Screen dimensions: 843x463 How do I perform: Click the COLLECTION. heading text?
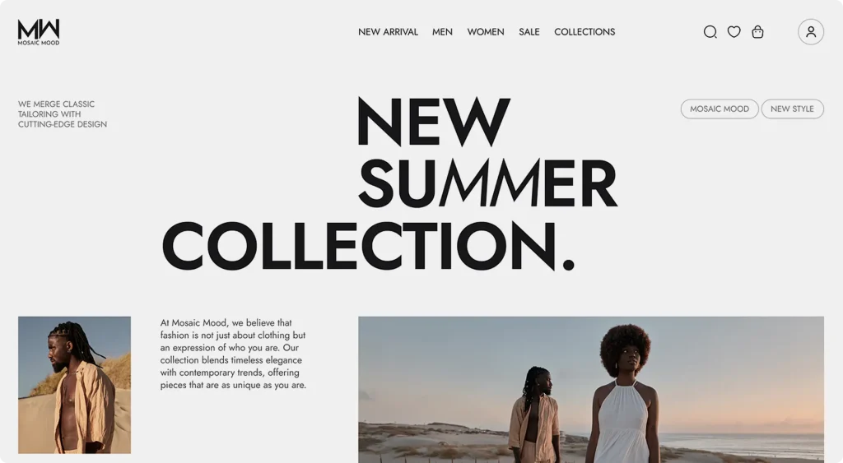368,245
